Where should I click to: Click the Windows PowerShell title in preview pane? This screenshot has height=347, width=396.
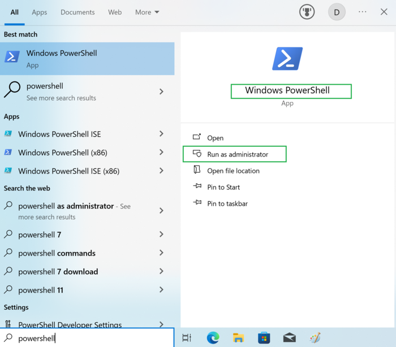tap(287, 90)
